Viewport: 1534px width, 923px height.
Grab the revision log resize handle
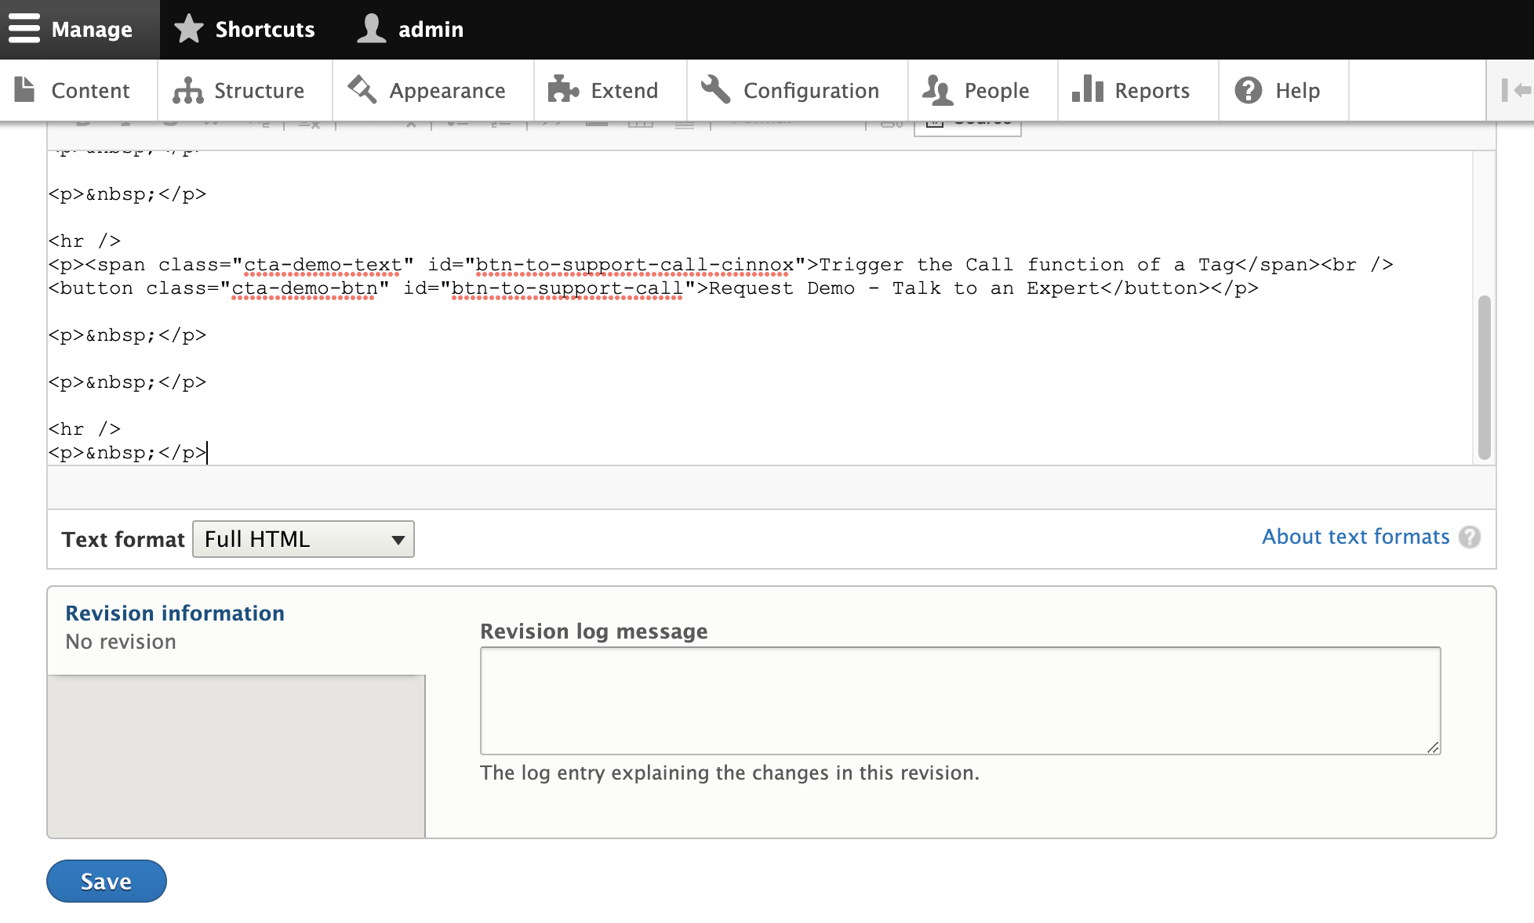[x=1433, y=747]
